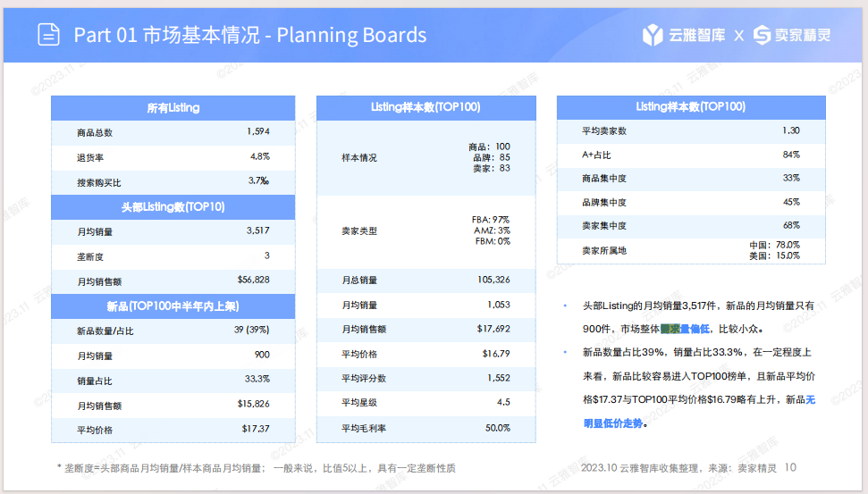
Task: Click the 月均销售额 value $56,828
Action: (x=254, y=280)
